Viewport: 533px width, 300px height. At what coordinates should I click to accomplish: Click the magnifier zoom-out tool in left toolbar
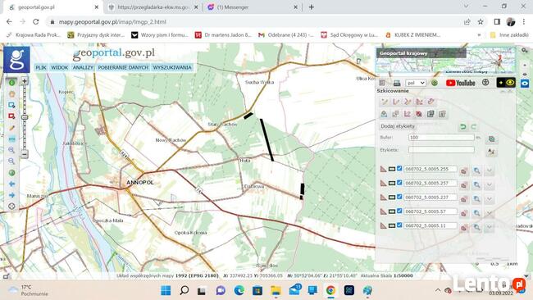click(x=12, y=161)
